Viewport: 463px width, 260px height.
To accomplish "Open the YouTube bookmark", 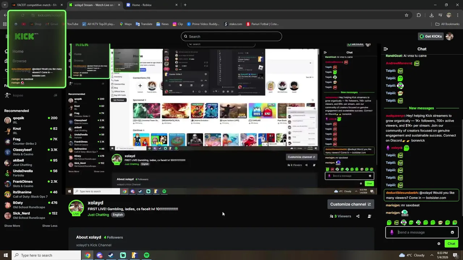I will [x=70, y=24].
